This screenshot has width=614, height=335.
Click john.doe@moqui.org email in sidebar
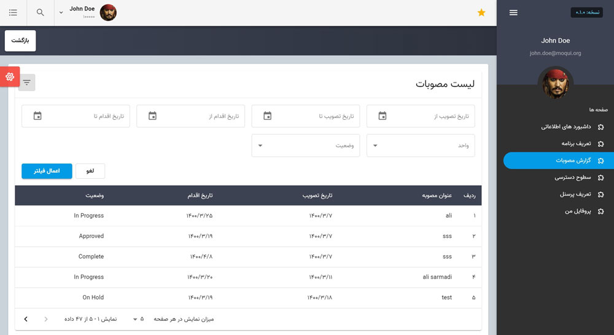coord(555,53)
